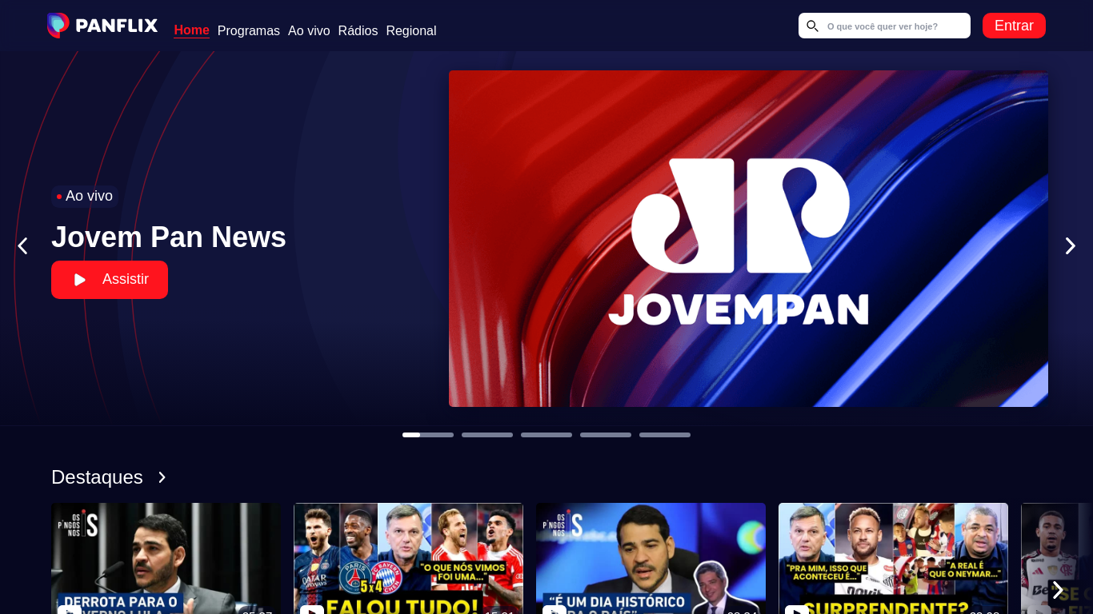The height and width of the screenshot is (614, 1093).
Task: Show more Destaques videos with row arrow
Action: [1058, 590]
